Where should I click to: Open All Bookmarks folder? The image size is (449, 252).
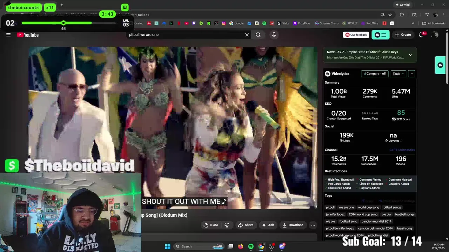(x=434, y=23)
